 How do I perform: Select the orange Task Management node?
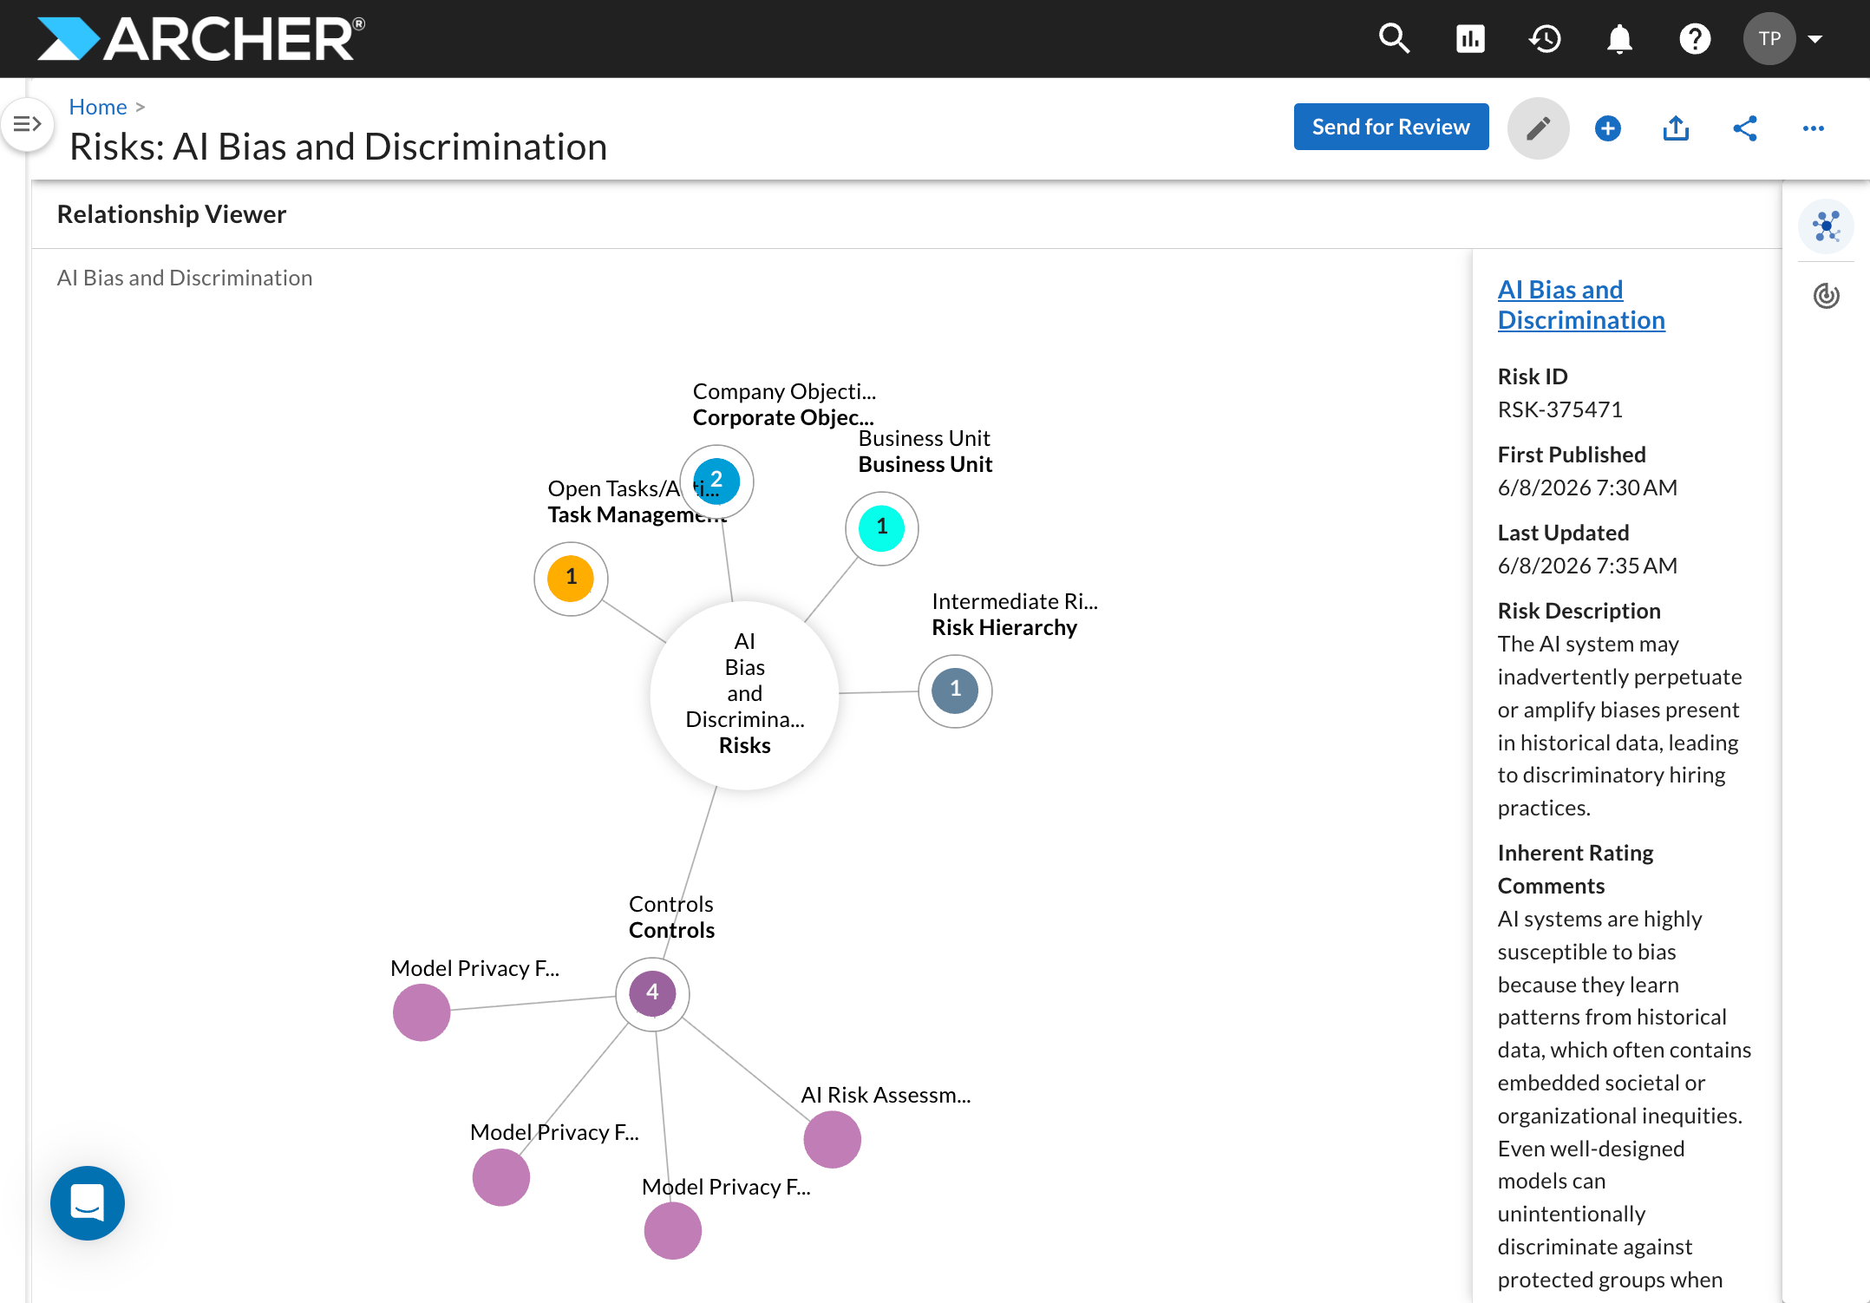coord(571,579)
